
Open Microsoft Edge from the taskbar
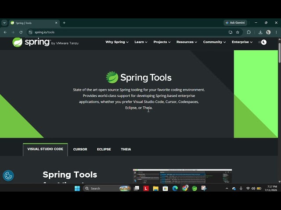(x=175, y=189)
